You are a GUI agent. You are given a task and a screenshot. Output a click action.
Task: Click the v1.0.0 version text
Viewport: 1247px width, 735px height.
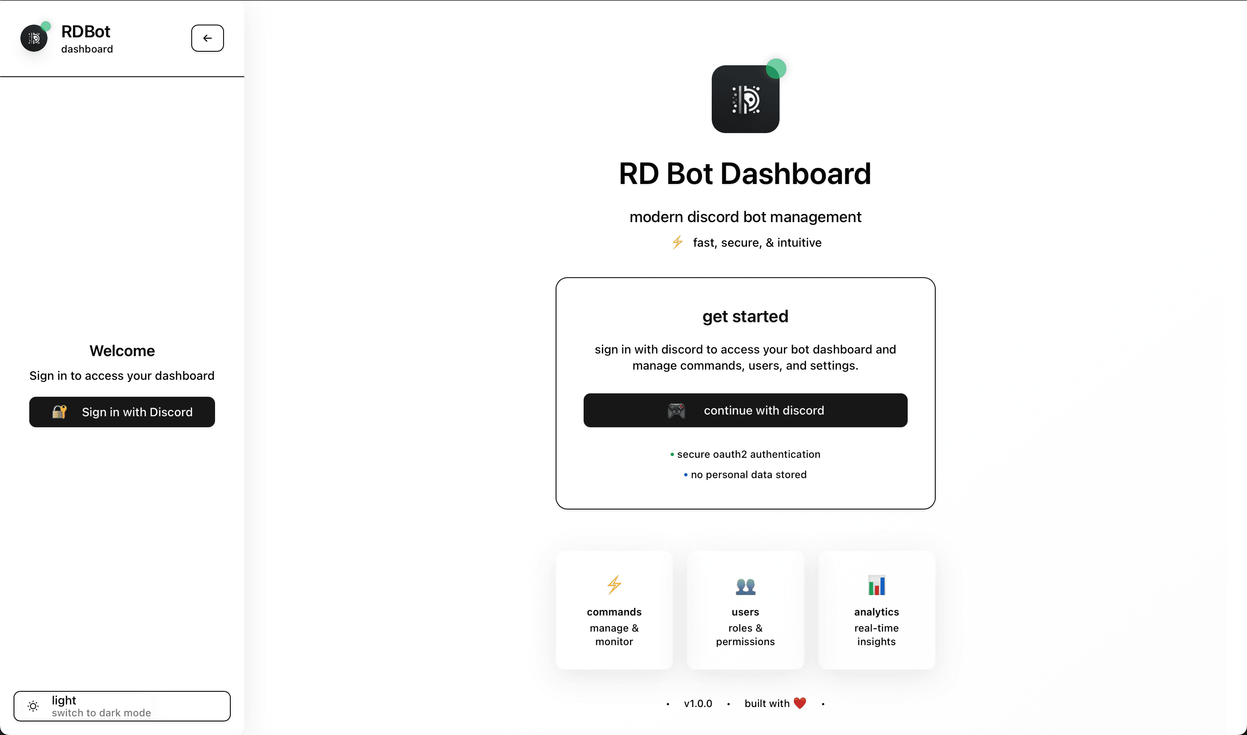698,703
